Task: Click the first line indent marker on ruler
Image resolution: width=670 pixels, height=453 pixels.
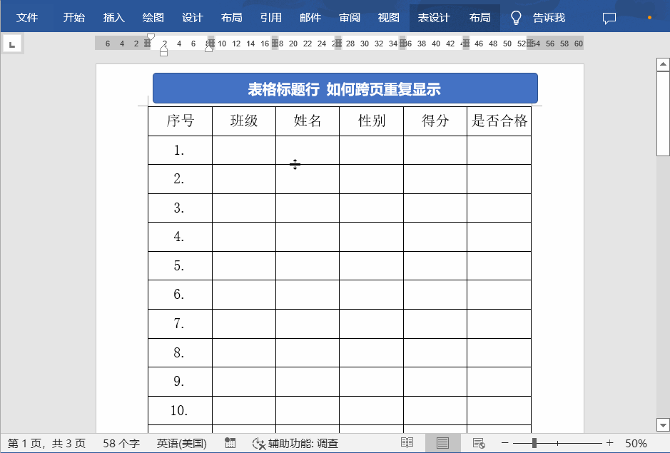Action: click(x=150, y=37)
